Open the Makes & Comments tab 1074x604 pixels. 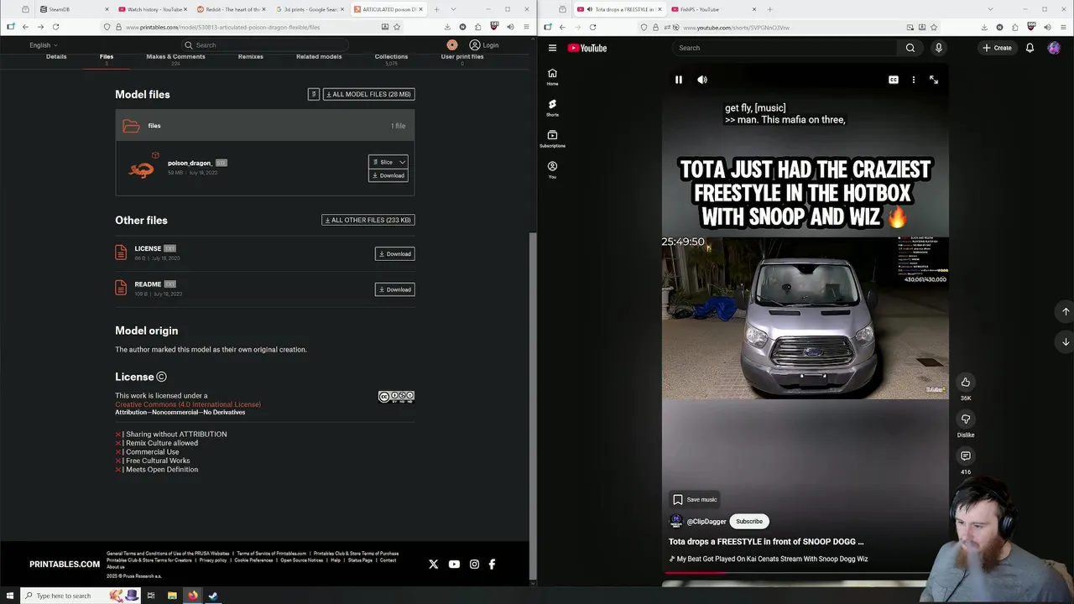[x=175, y=58]
